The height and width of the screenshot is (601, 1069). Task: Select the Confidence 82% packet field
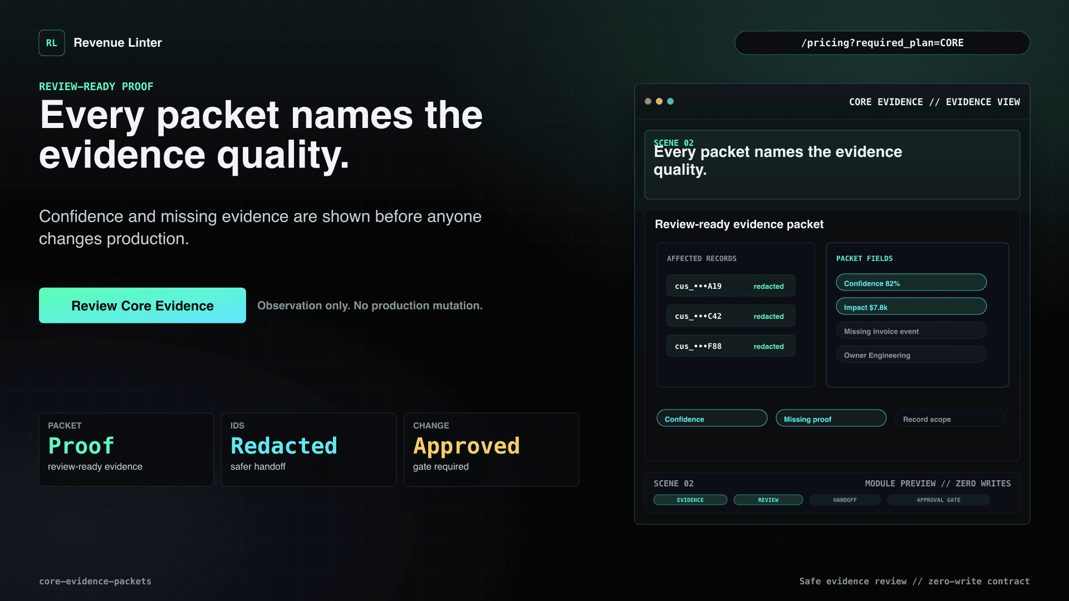[x=911, y=283]
